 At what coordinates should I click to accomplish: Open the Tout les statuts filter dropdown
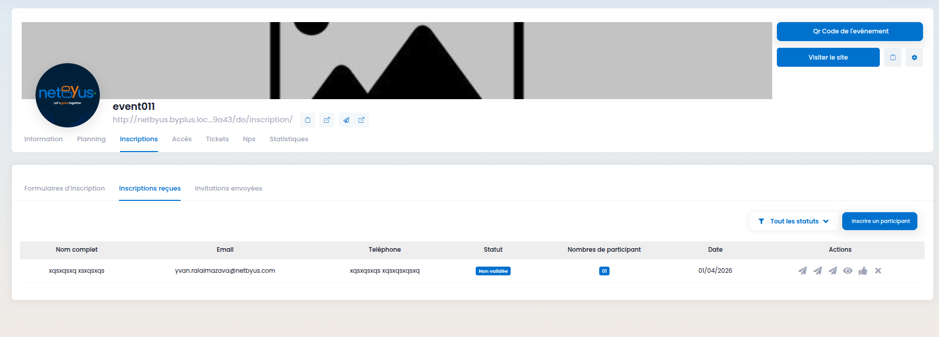[x=794, y=221]
